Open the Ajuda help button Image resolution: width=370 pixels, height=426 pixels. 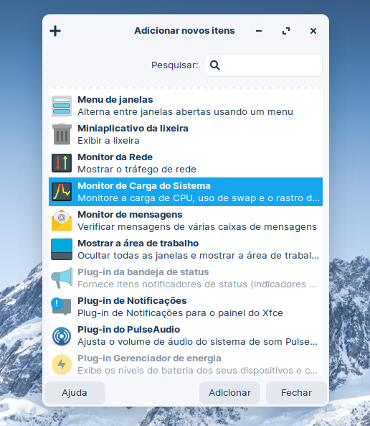pyautogui.click(x=75, y=392)
